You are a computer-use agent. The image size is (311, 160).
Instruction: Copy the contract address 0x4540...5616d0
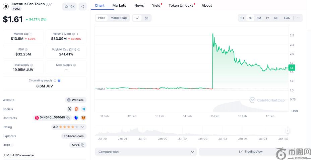tap(68, 118)
